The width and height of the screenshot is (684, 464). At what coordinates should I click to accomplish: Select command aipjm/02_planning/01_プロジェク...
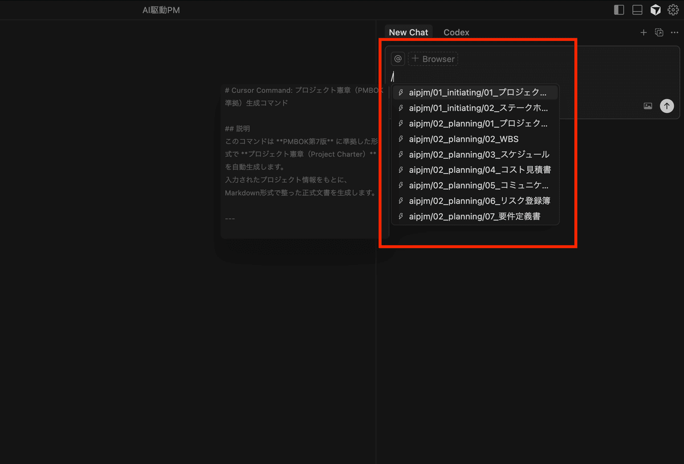(x=475, y=123)
